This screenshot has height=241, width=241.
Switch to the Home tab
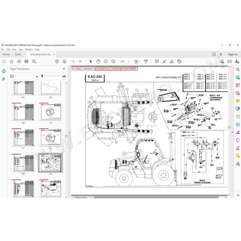click(x=6, y=54)
